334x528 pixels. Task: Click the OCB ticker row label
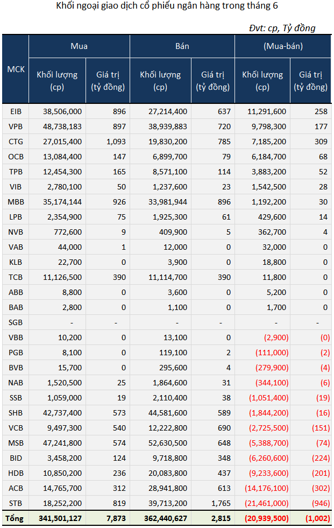[16, 157]
